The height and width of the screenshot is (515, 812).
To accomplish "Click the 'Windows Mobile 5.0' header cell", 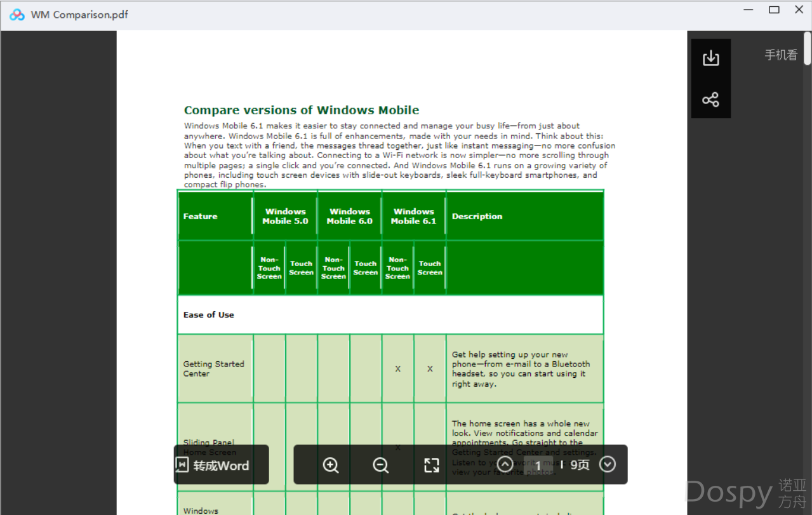I will tap(285, 217).
